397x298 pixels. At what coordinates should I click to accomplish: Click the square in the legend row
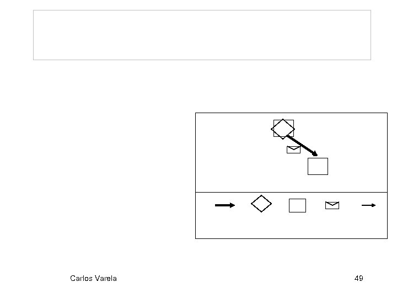[297, 205]
